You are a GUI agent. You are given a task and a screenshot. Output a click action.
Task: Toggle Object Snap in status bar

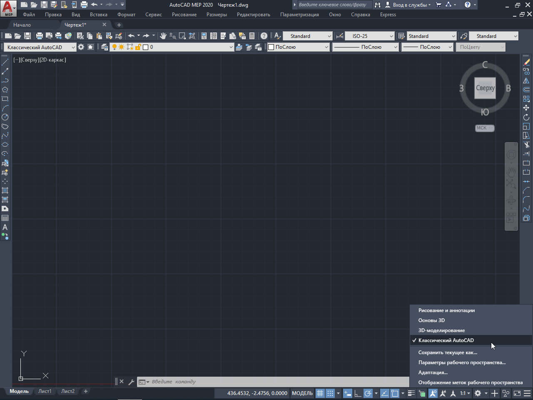point(395,393)
